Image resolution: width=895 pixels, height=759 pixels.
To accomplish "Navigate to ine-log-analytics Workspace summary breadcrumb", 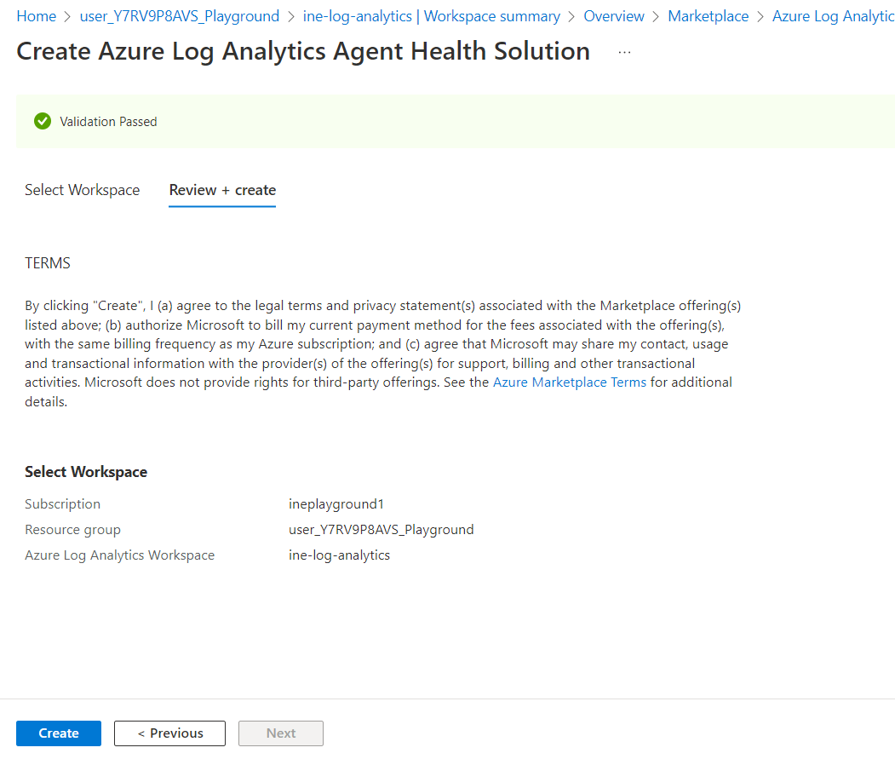I will [431, 16].
